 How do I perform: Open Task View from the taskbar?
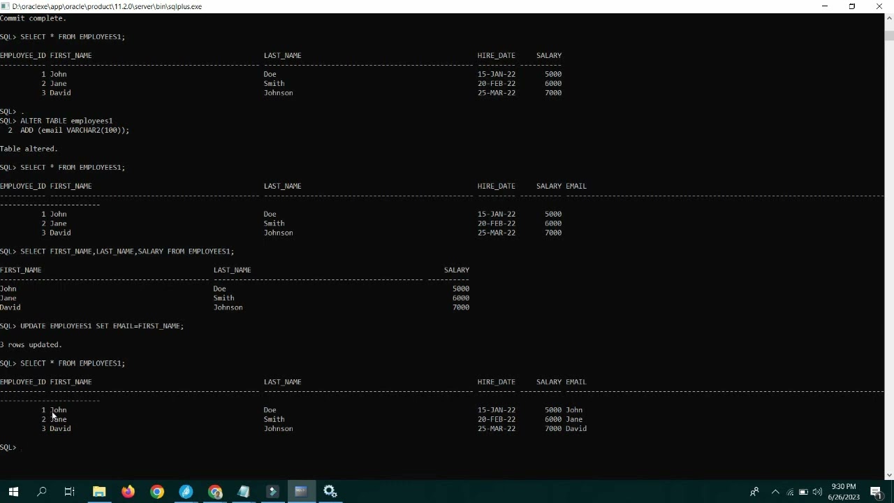coord(70,492)
